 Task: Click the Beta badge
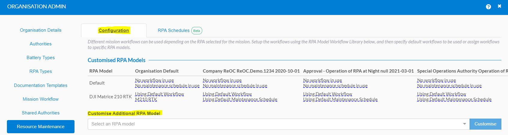pos(197,31)
